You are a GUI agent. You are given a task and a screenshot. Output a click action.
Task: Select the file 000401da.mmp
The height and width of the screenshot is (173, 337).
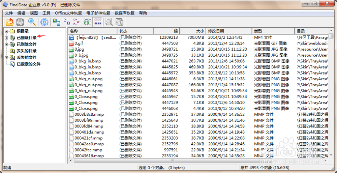pyautogui.click(x=89, y=132)
